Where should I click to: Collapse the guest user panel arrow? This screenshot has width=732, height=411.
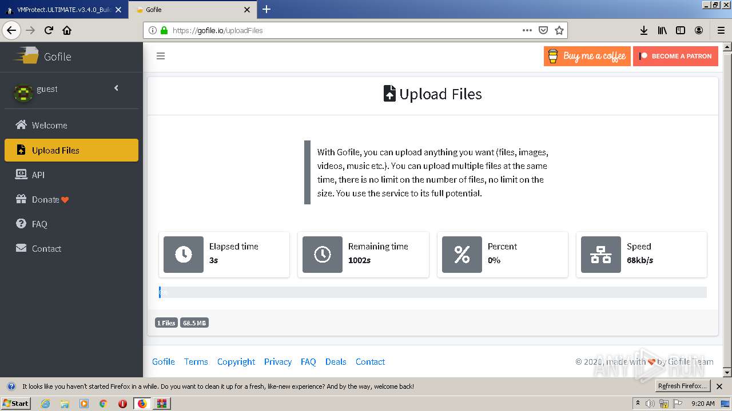click(x=116, y=88)
